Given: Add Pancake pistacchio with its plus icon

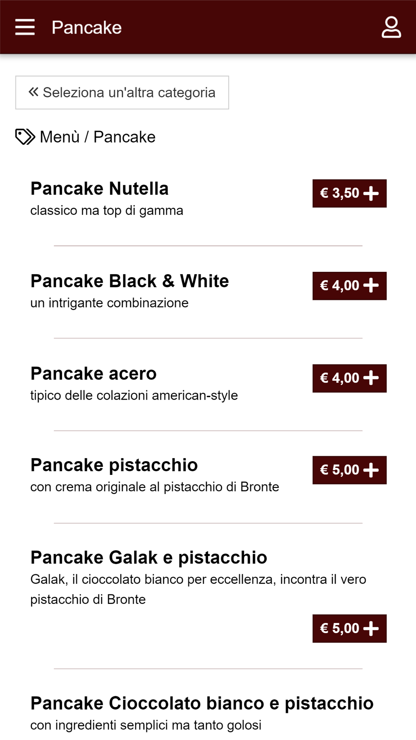Looking at the screenshot, I should (x=371, y=470).
